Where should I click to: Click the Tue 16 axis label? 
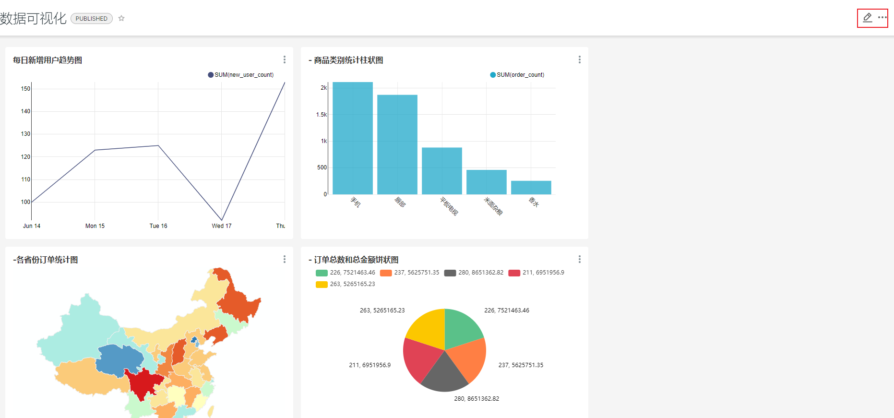click(158, 226)
